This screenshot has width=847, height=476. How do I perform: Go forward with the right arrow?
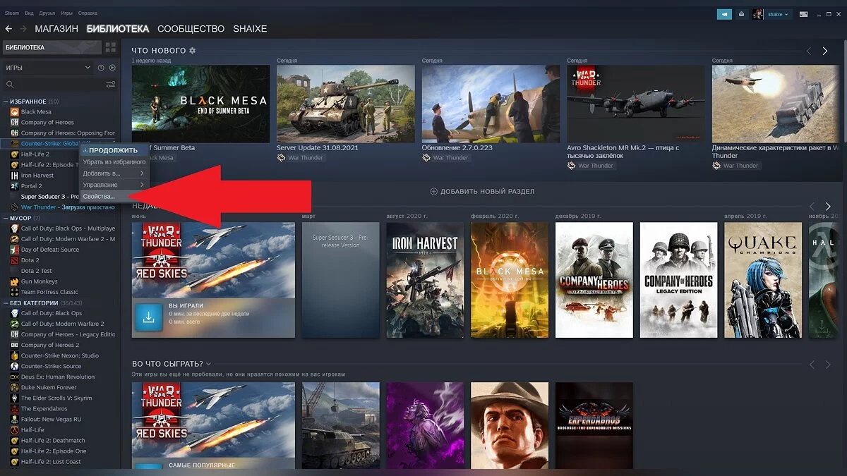click(23, 29)
